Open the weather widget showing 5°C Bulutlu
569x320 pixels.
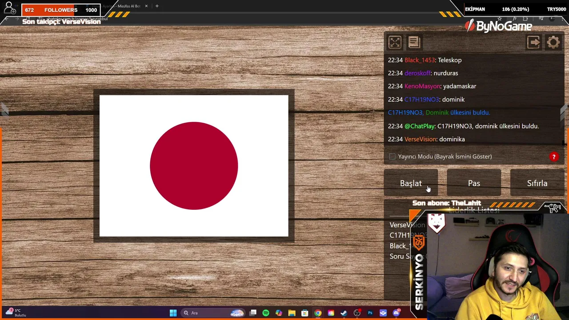(17, 313)
